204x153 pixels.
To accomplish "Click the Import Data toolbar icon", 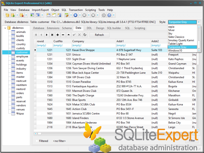I will pos(32,15).
